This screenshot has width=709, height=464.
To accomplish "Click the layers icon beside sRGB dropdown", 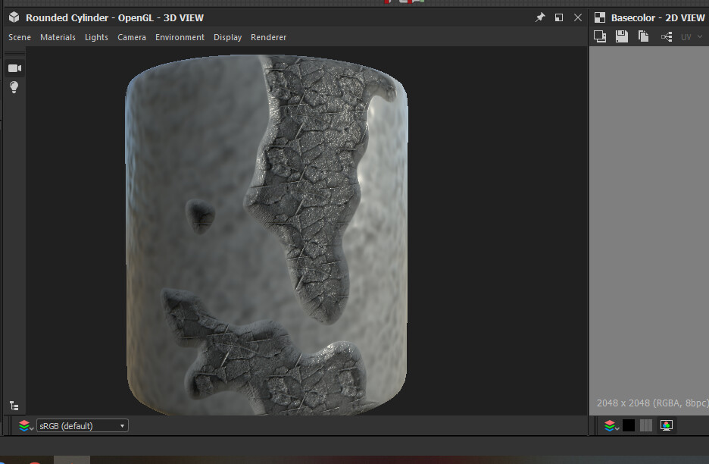I will click(x=26, y=425).
